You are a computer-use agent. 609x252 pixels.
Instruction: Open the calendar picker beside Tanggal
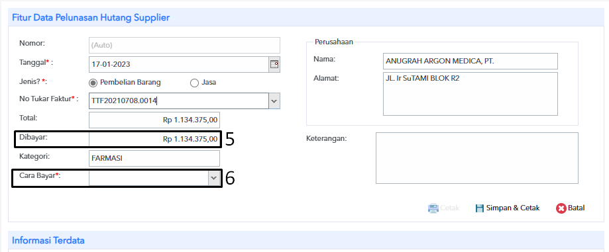point(274,64)
